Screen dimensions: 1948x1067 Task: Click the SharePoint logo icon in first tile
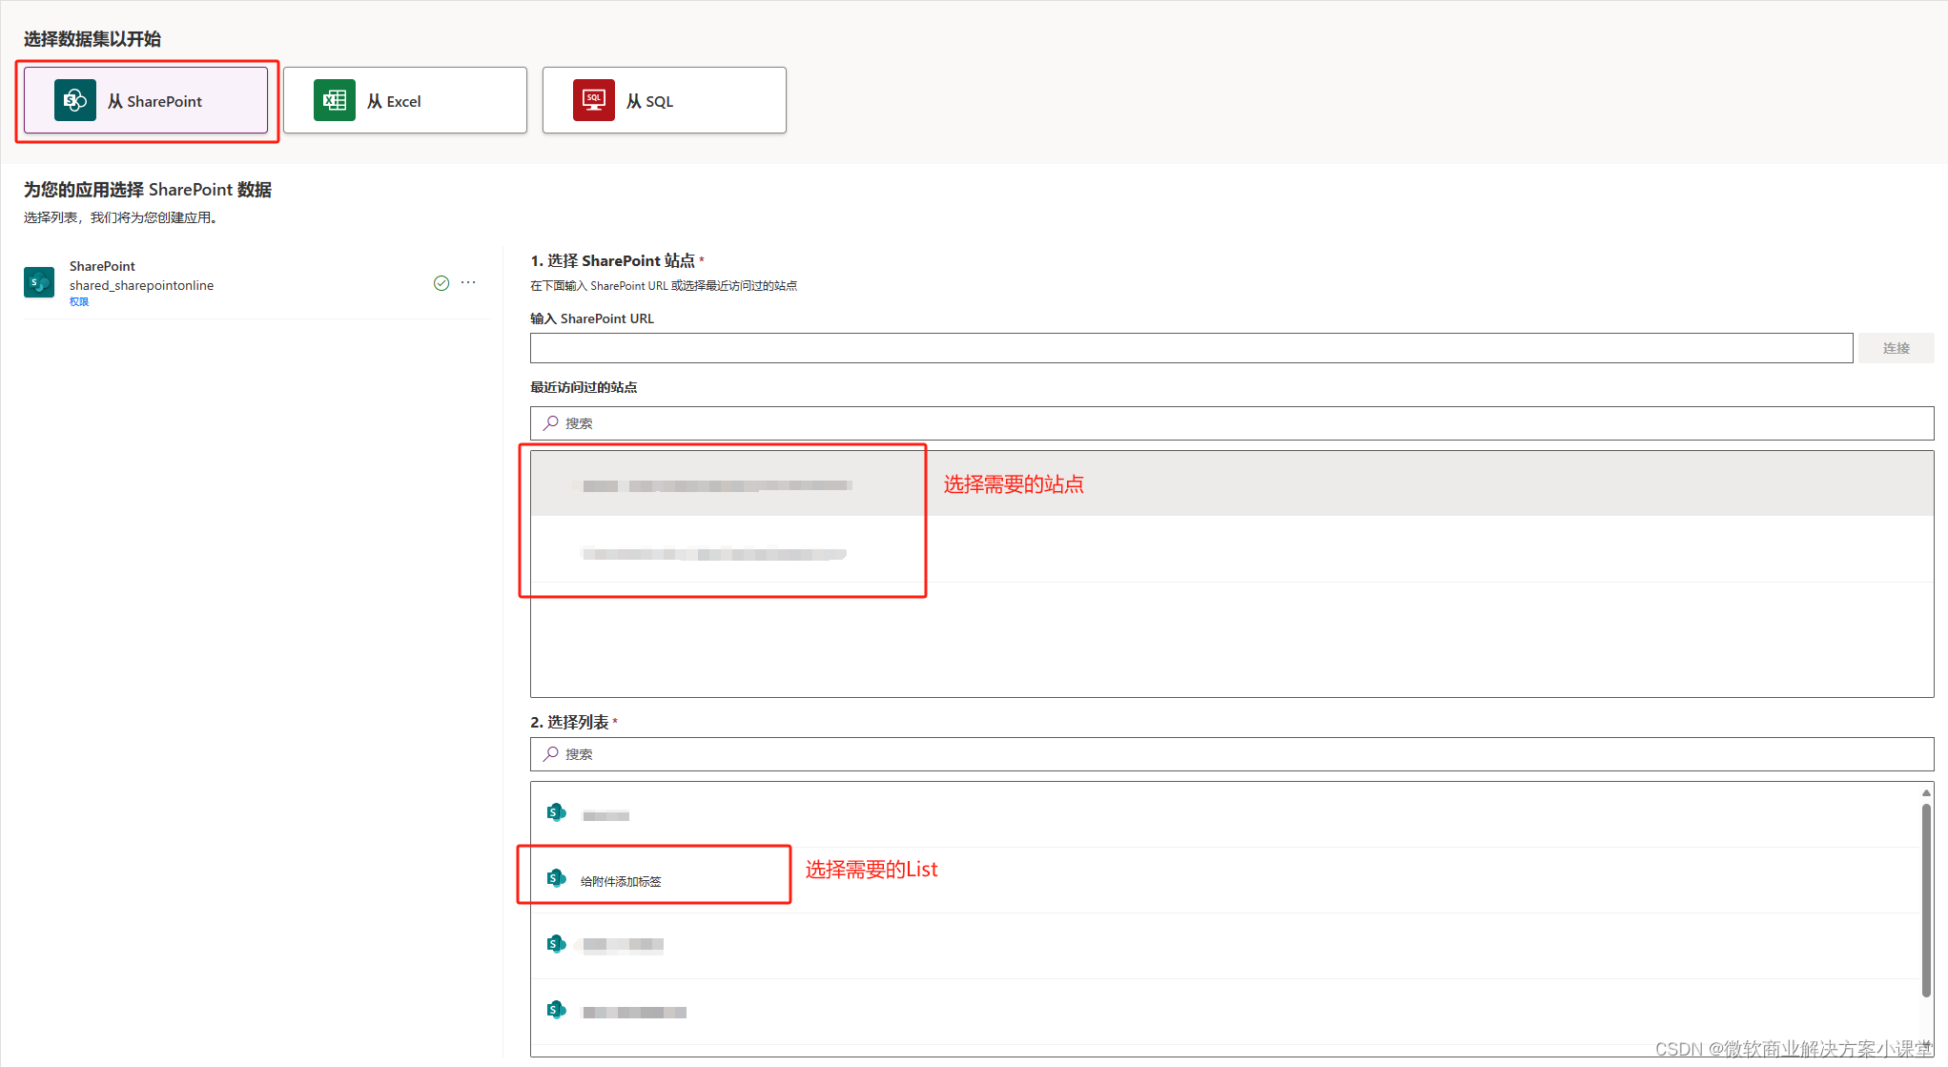(x=74, y=100)
